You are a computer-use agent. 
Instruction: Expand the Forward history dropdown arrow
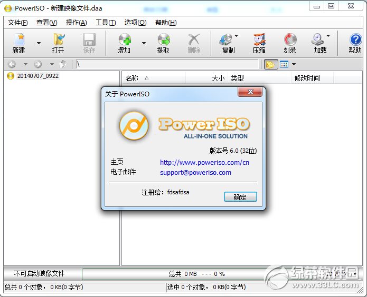52,64
